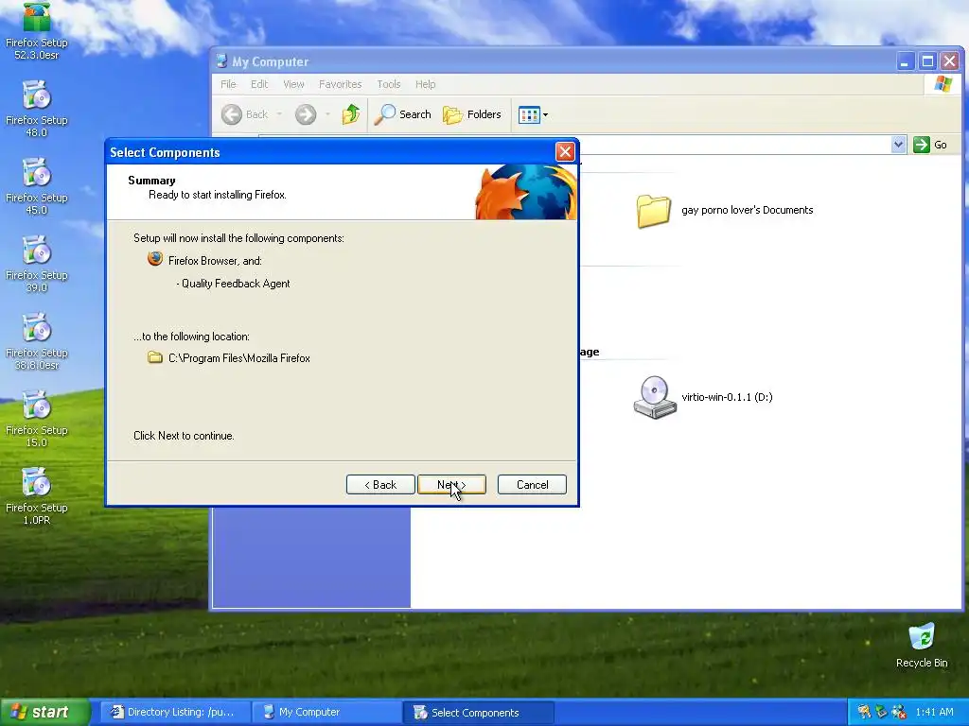Click the Windows flag logo in My Computer
Screen dimensions: 969x726
pyautogui.click(x=943, y=84)
